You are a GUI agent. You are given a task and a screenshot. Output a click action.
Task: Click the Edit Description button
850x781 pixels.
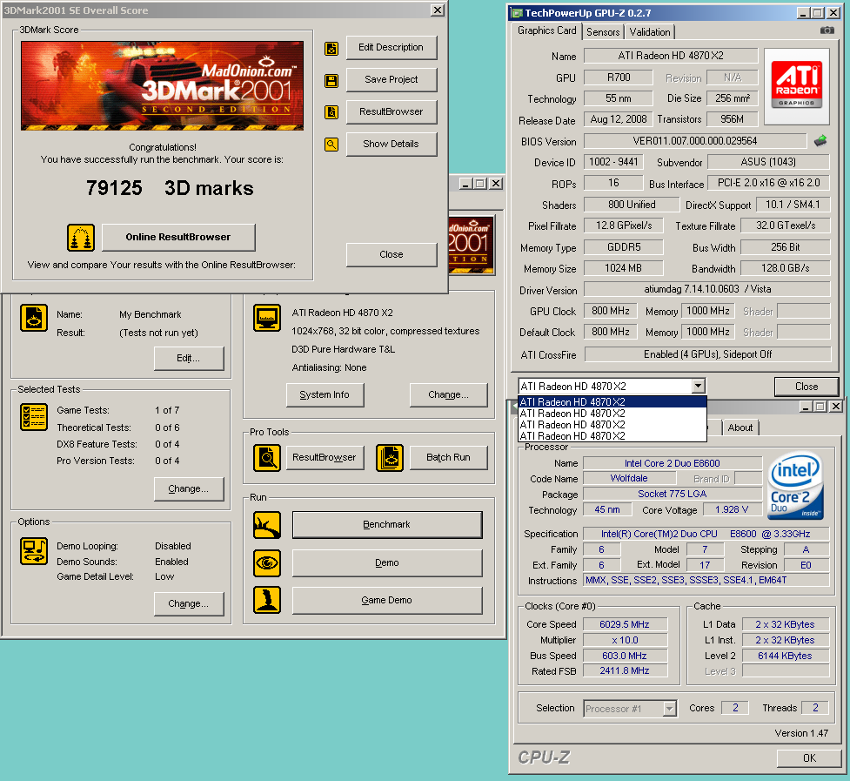(391, 48)
